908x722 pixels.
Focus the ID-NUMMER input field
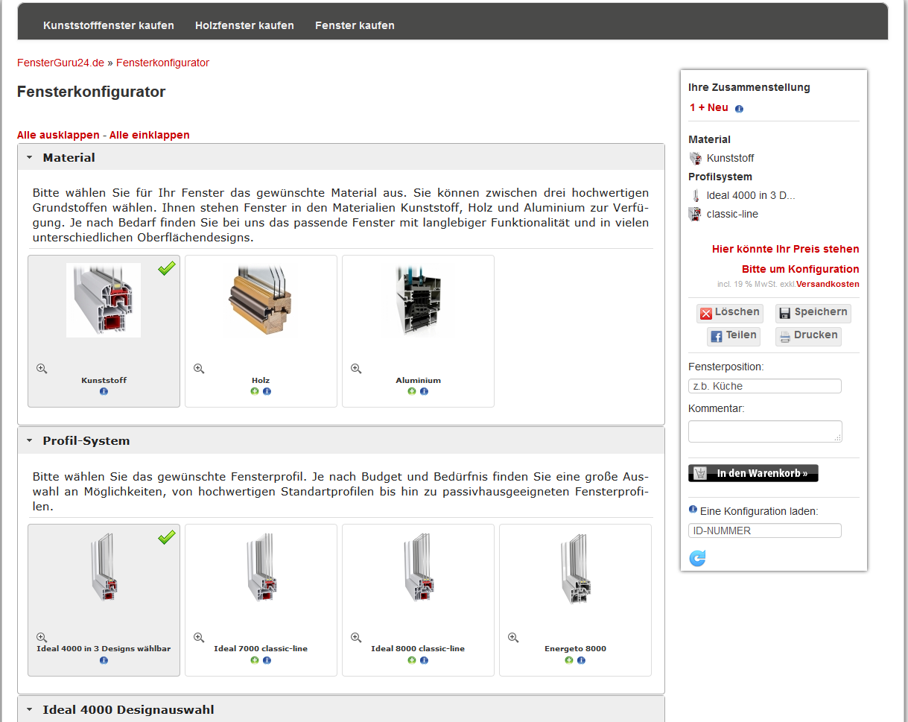coord(765,531)
